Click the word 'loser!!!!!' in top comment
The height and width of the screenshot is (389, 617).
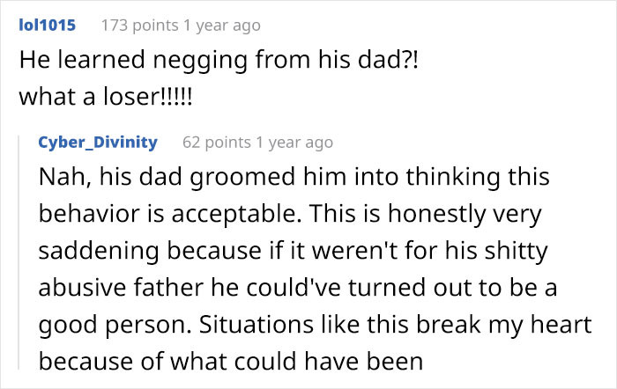click(x=148, y=97)
